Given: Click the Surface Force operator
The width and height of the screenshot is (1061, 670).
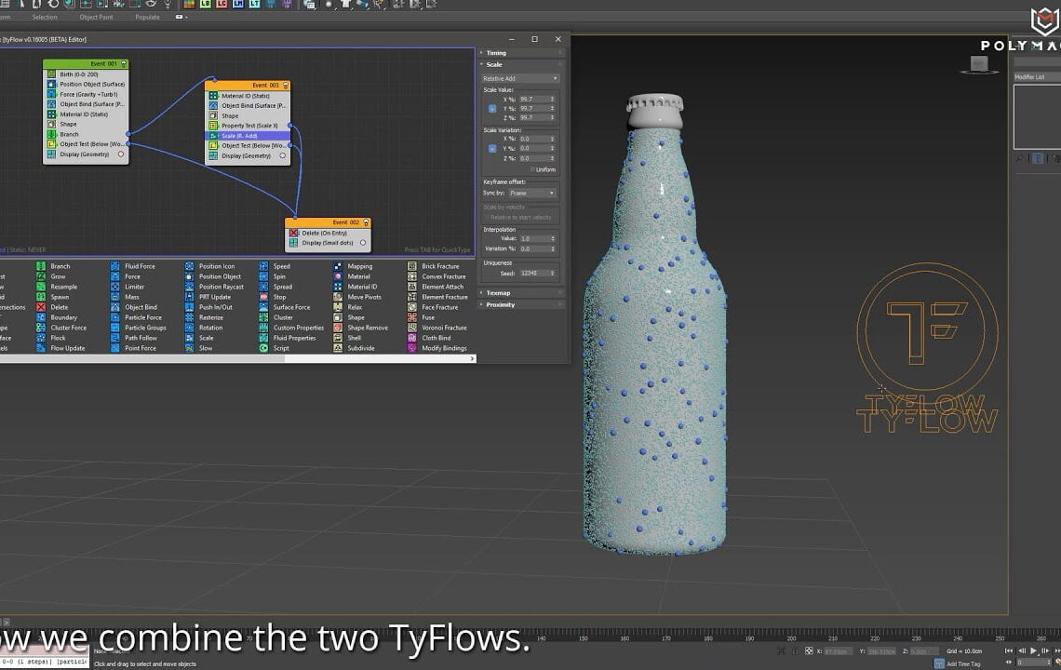Looking at the screenshot, I should pos(285,306).
